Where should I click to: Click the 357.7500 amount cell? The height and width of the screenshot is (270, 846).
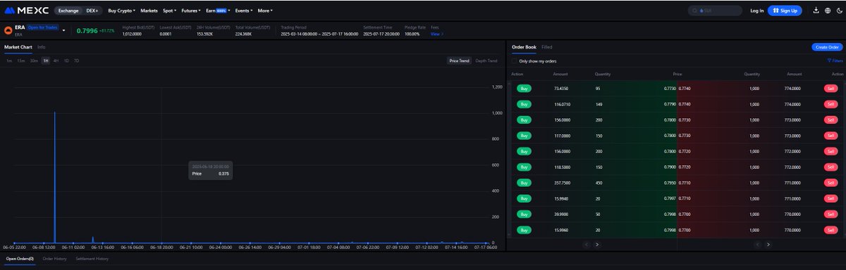(x=562, y=183)
